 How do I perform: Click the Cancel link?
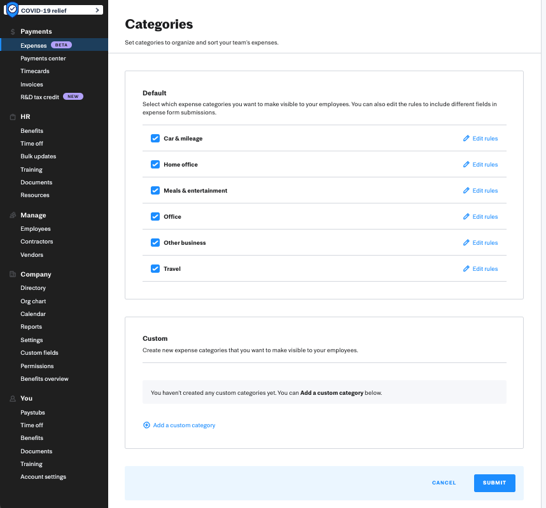444,483
